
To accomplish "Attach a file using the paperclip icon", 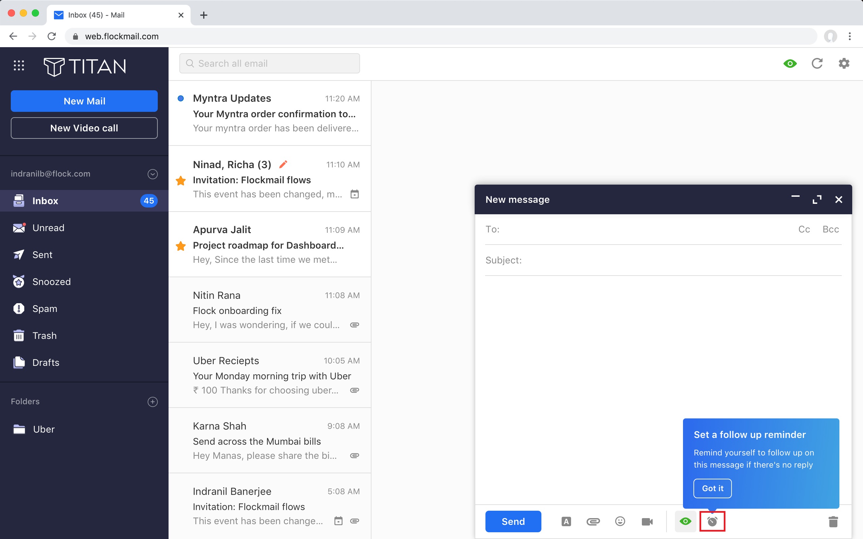I will click(x=593, y=521).
